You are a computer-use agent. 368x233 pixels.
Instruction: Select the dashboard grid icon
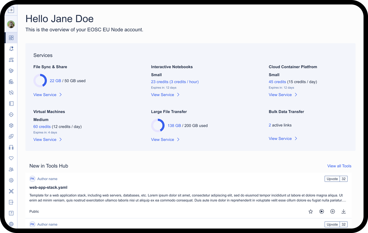(11, 38)
